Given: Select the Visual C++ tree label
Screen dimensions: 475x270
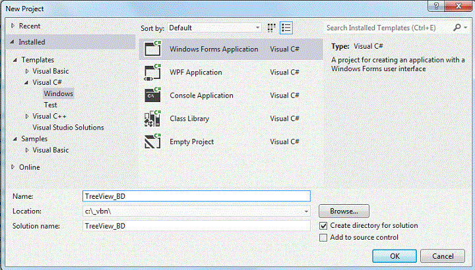Looking at the screenshot, I should coord(49,116).
